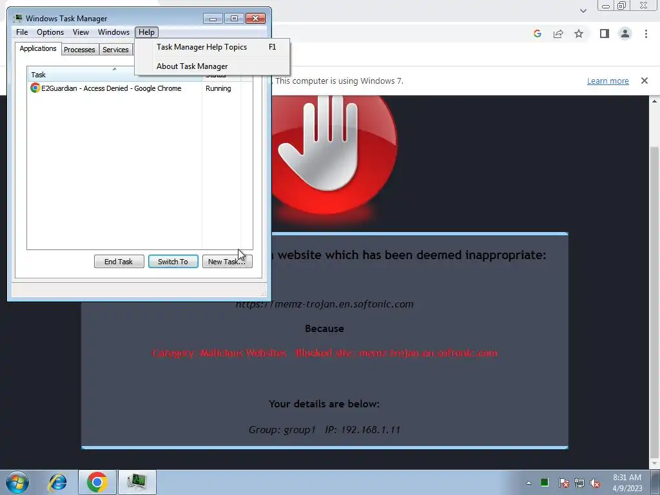Click the Group and IP details line
The height and width of the screenshot is (495, 660).
[325, 430]
